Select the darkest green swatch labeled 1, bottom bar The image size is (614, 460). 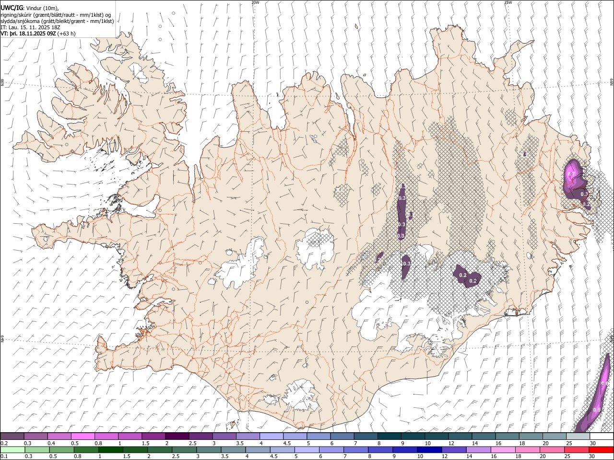[x=110, y=449]
